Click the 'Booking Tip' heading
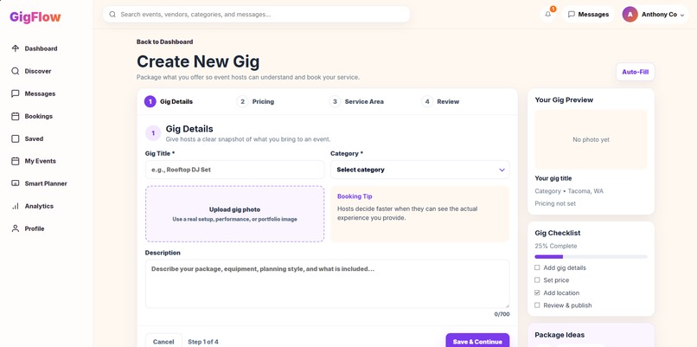697x347 pixels. pos(355,196)
